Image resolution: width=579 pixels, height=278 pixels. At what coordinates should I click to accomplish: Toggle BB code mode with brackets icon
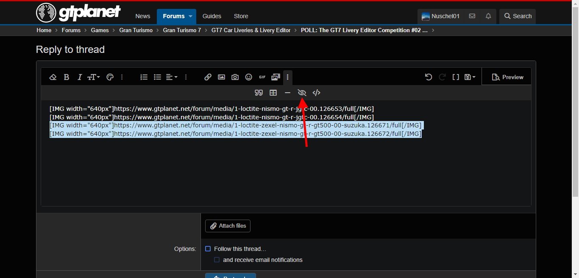pos(456,77)
